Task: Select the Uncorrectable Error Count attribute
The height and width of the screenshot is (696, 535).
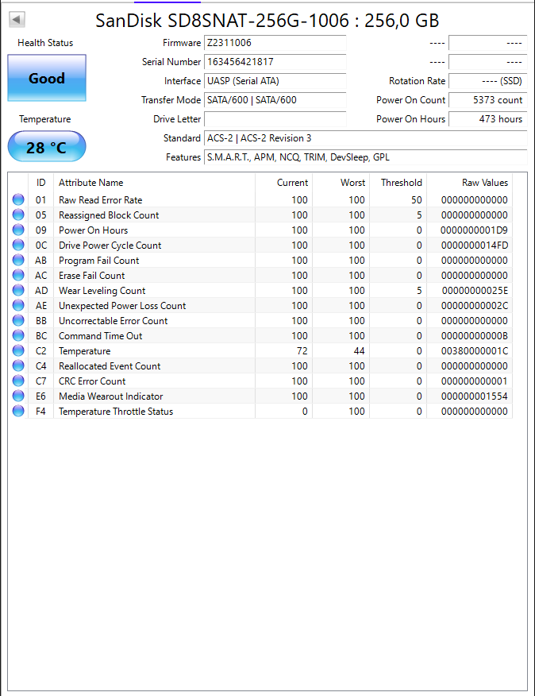Action: tap(114, 321)
